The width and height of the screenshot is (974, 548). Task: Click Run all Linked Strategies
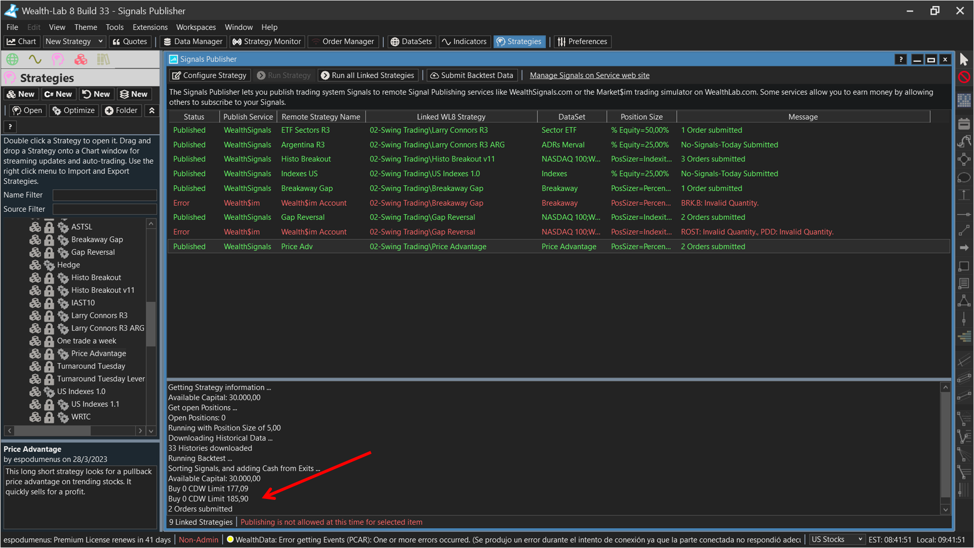point(368,75)
